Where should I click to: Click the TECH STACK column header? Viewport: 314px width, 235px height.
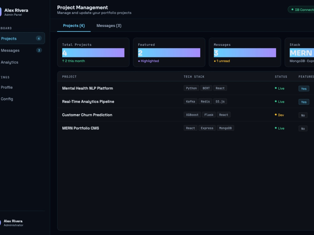(194, 77)
